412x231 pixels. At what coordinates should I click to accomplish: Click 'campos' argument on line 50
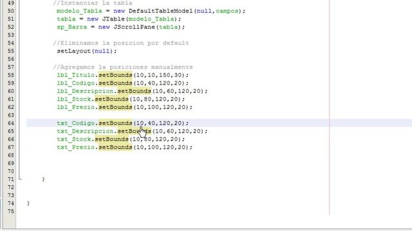(227, 11)
